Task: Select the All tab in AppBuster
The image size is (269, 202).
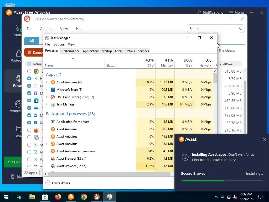Action: click(32, 41)
